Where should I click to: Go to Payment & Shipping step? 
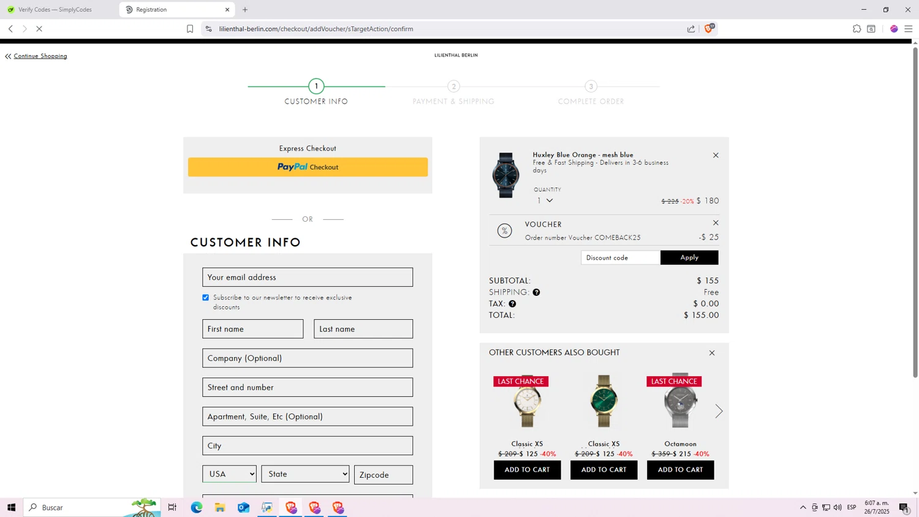pyautogui.click(x=453, y=93)
